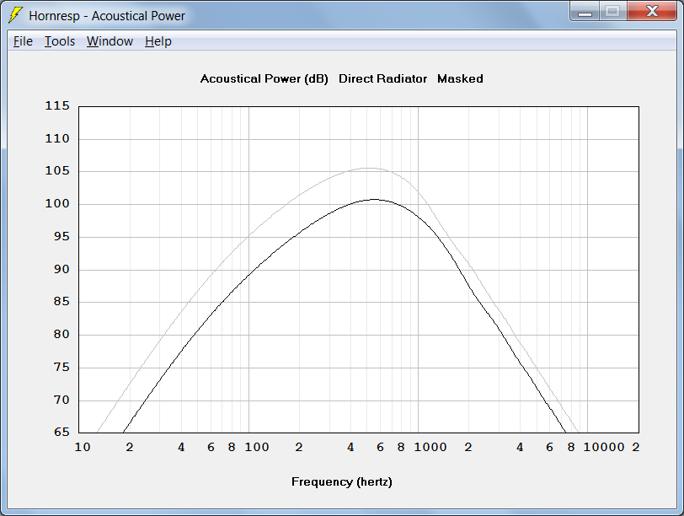
Task: Maximize the Hornresp window
Action: click(x=613, y=11)
